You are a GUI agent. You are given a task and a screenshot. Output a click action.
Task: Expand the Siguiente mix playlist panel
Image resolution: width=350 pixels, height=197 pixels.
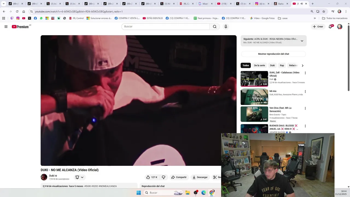302,41
